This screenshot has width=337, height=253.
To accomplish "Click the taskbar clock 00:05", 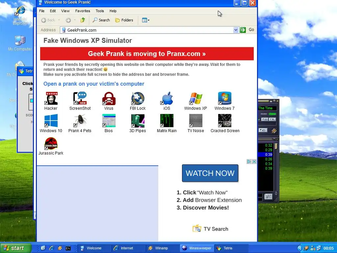I will pos(328,248).
